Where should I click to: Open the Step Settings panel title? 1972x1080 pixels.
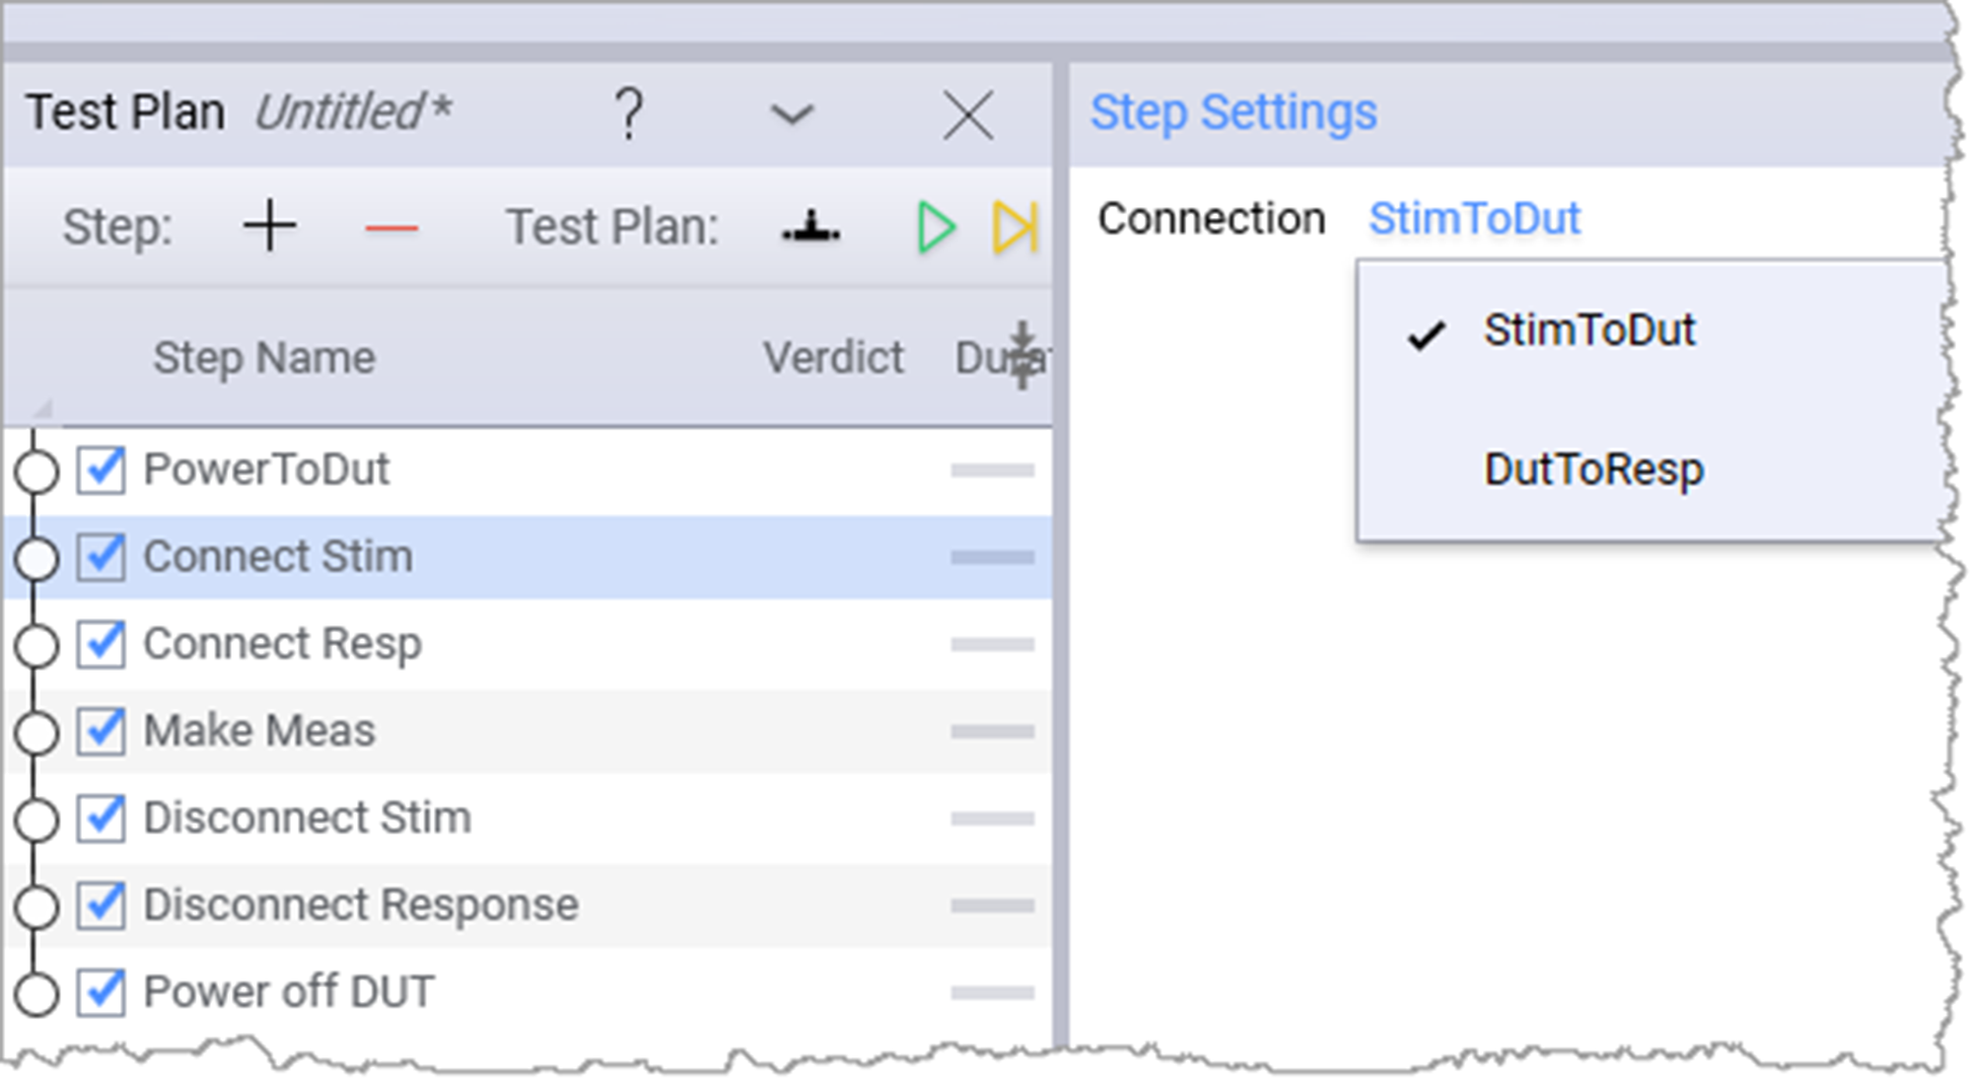[x=1232, y=112]
